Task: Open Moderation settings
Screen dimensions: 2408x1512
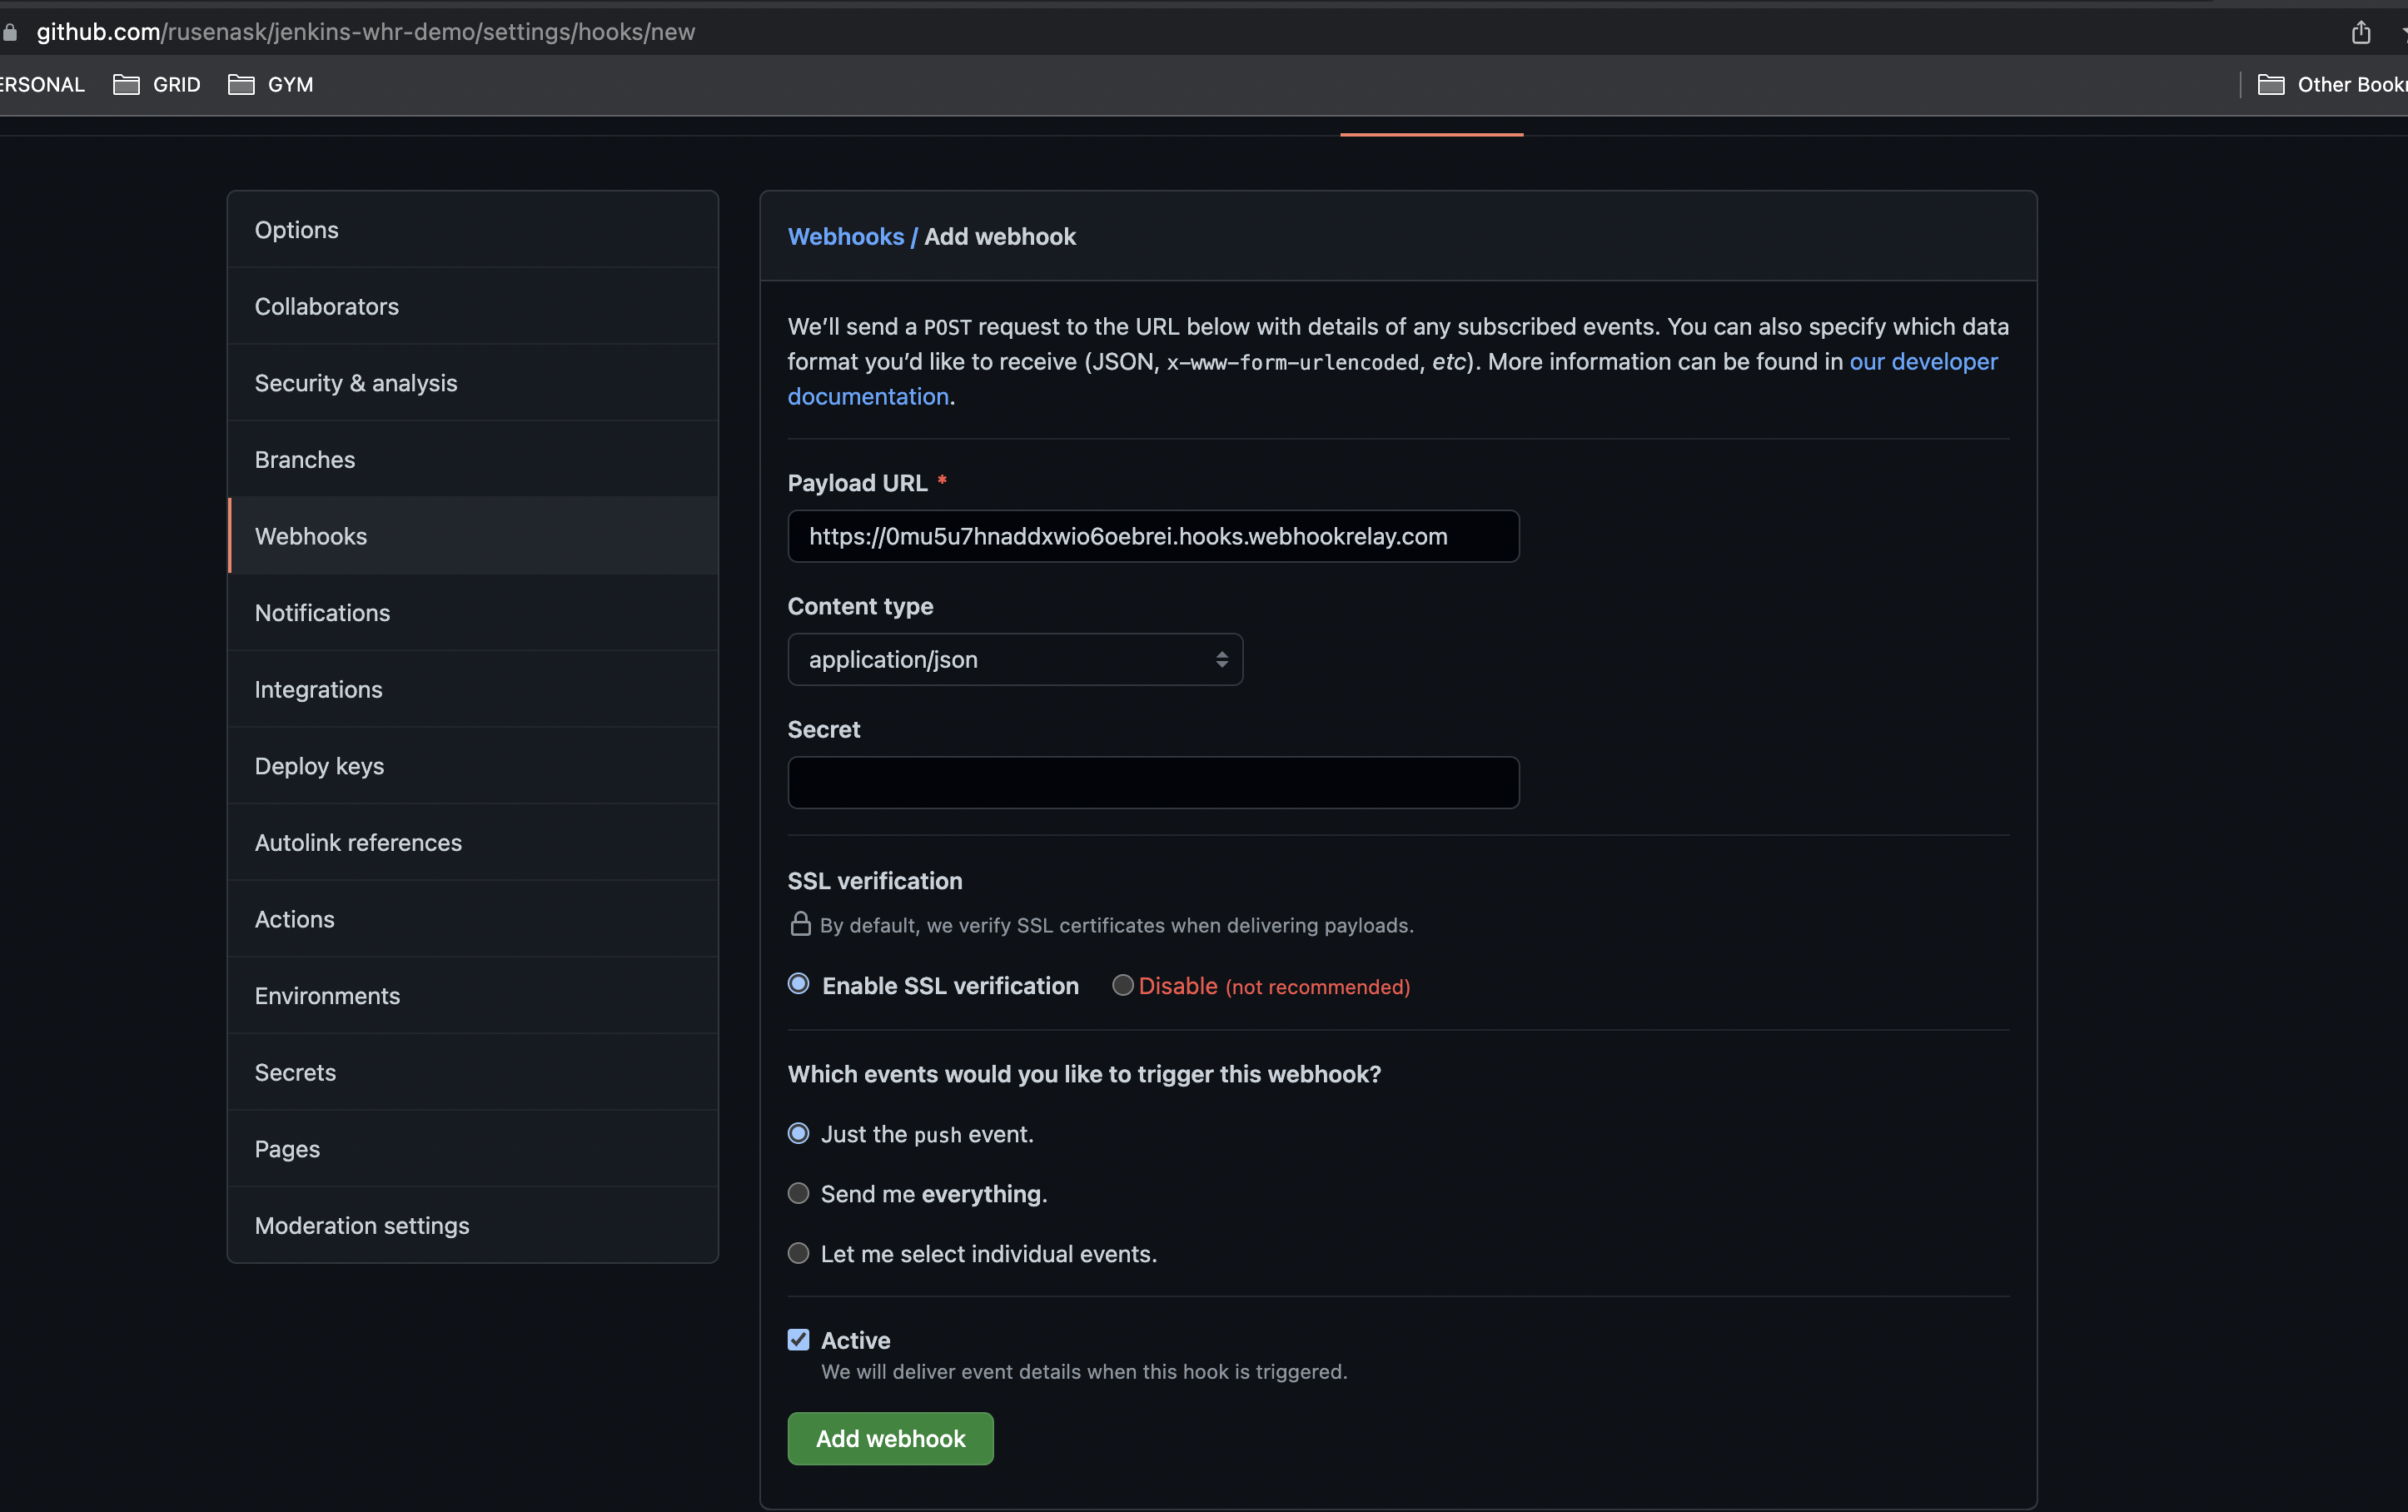Action: [x=362, y=1225]
